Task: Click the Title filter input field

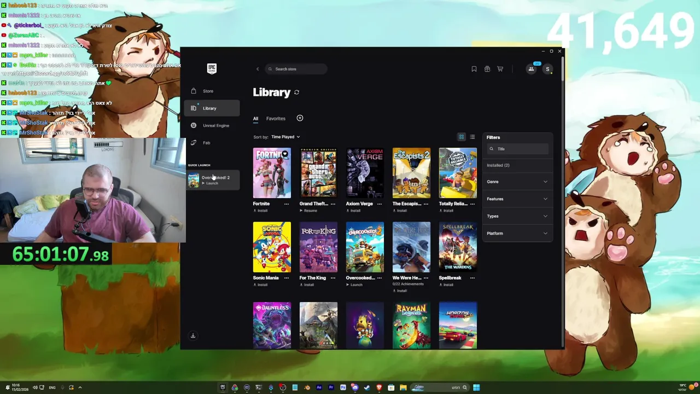Action: (x=517, y=149)
